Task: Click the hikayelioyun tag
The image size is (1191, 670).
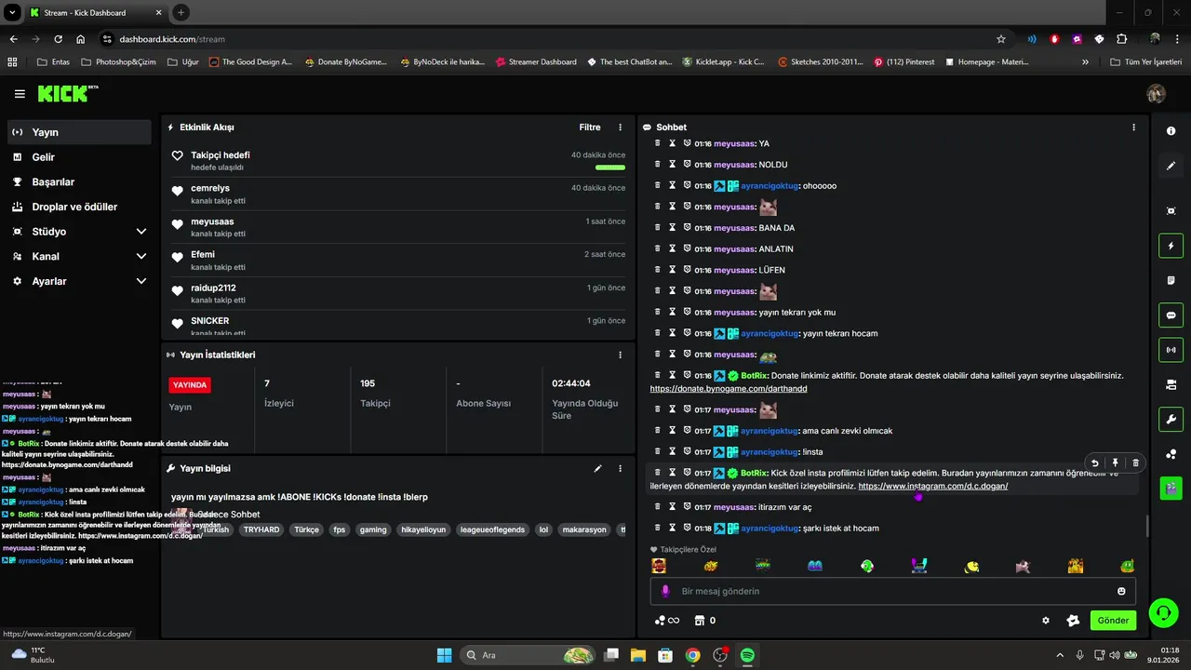Action: 422,529
